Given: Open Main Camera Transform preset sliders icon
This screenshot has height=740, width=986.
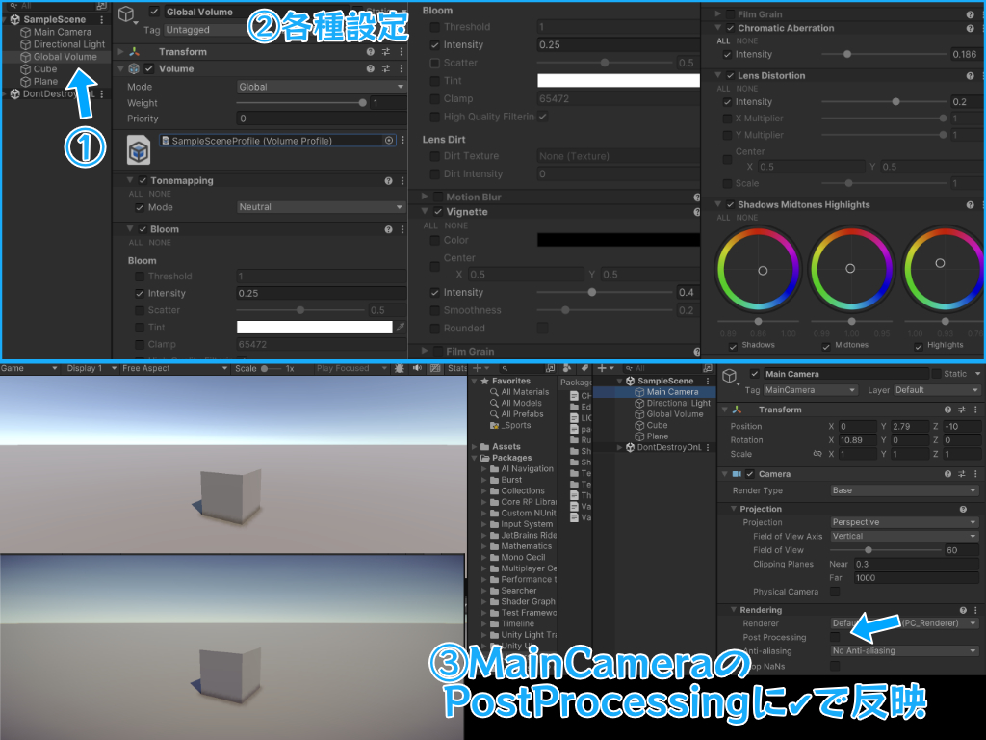Looking at the screenshot, I should tap(962, 410).
